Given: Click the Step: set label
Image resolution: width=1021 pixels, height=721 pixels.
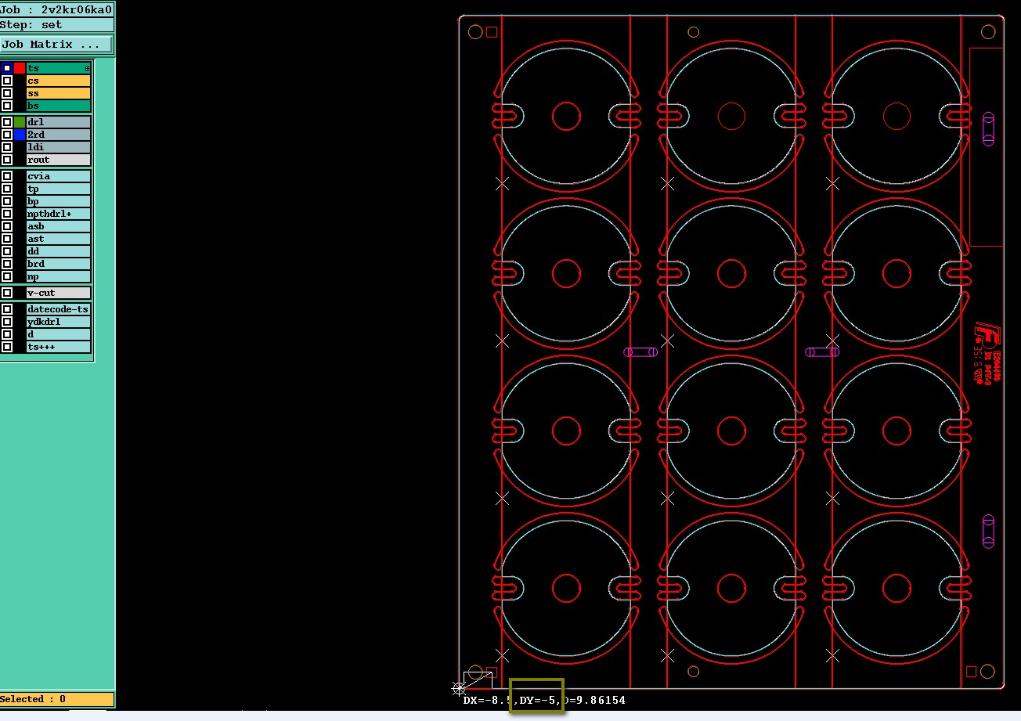Looking at the screenshot, I should [56, 25].
